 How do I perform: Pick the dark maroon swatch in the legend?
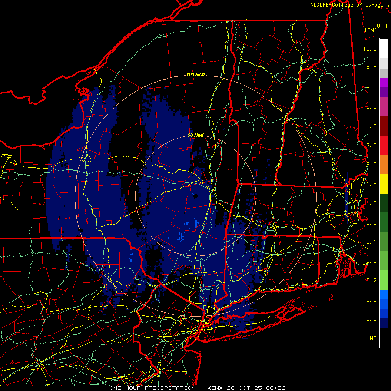[384, 126]
